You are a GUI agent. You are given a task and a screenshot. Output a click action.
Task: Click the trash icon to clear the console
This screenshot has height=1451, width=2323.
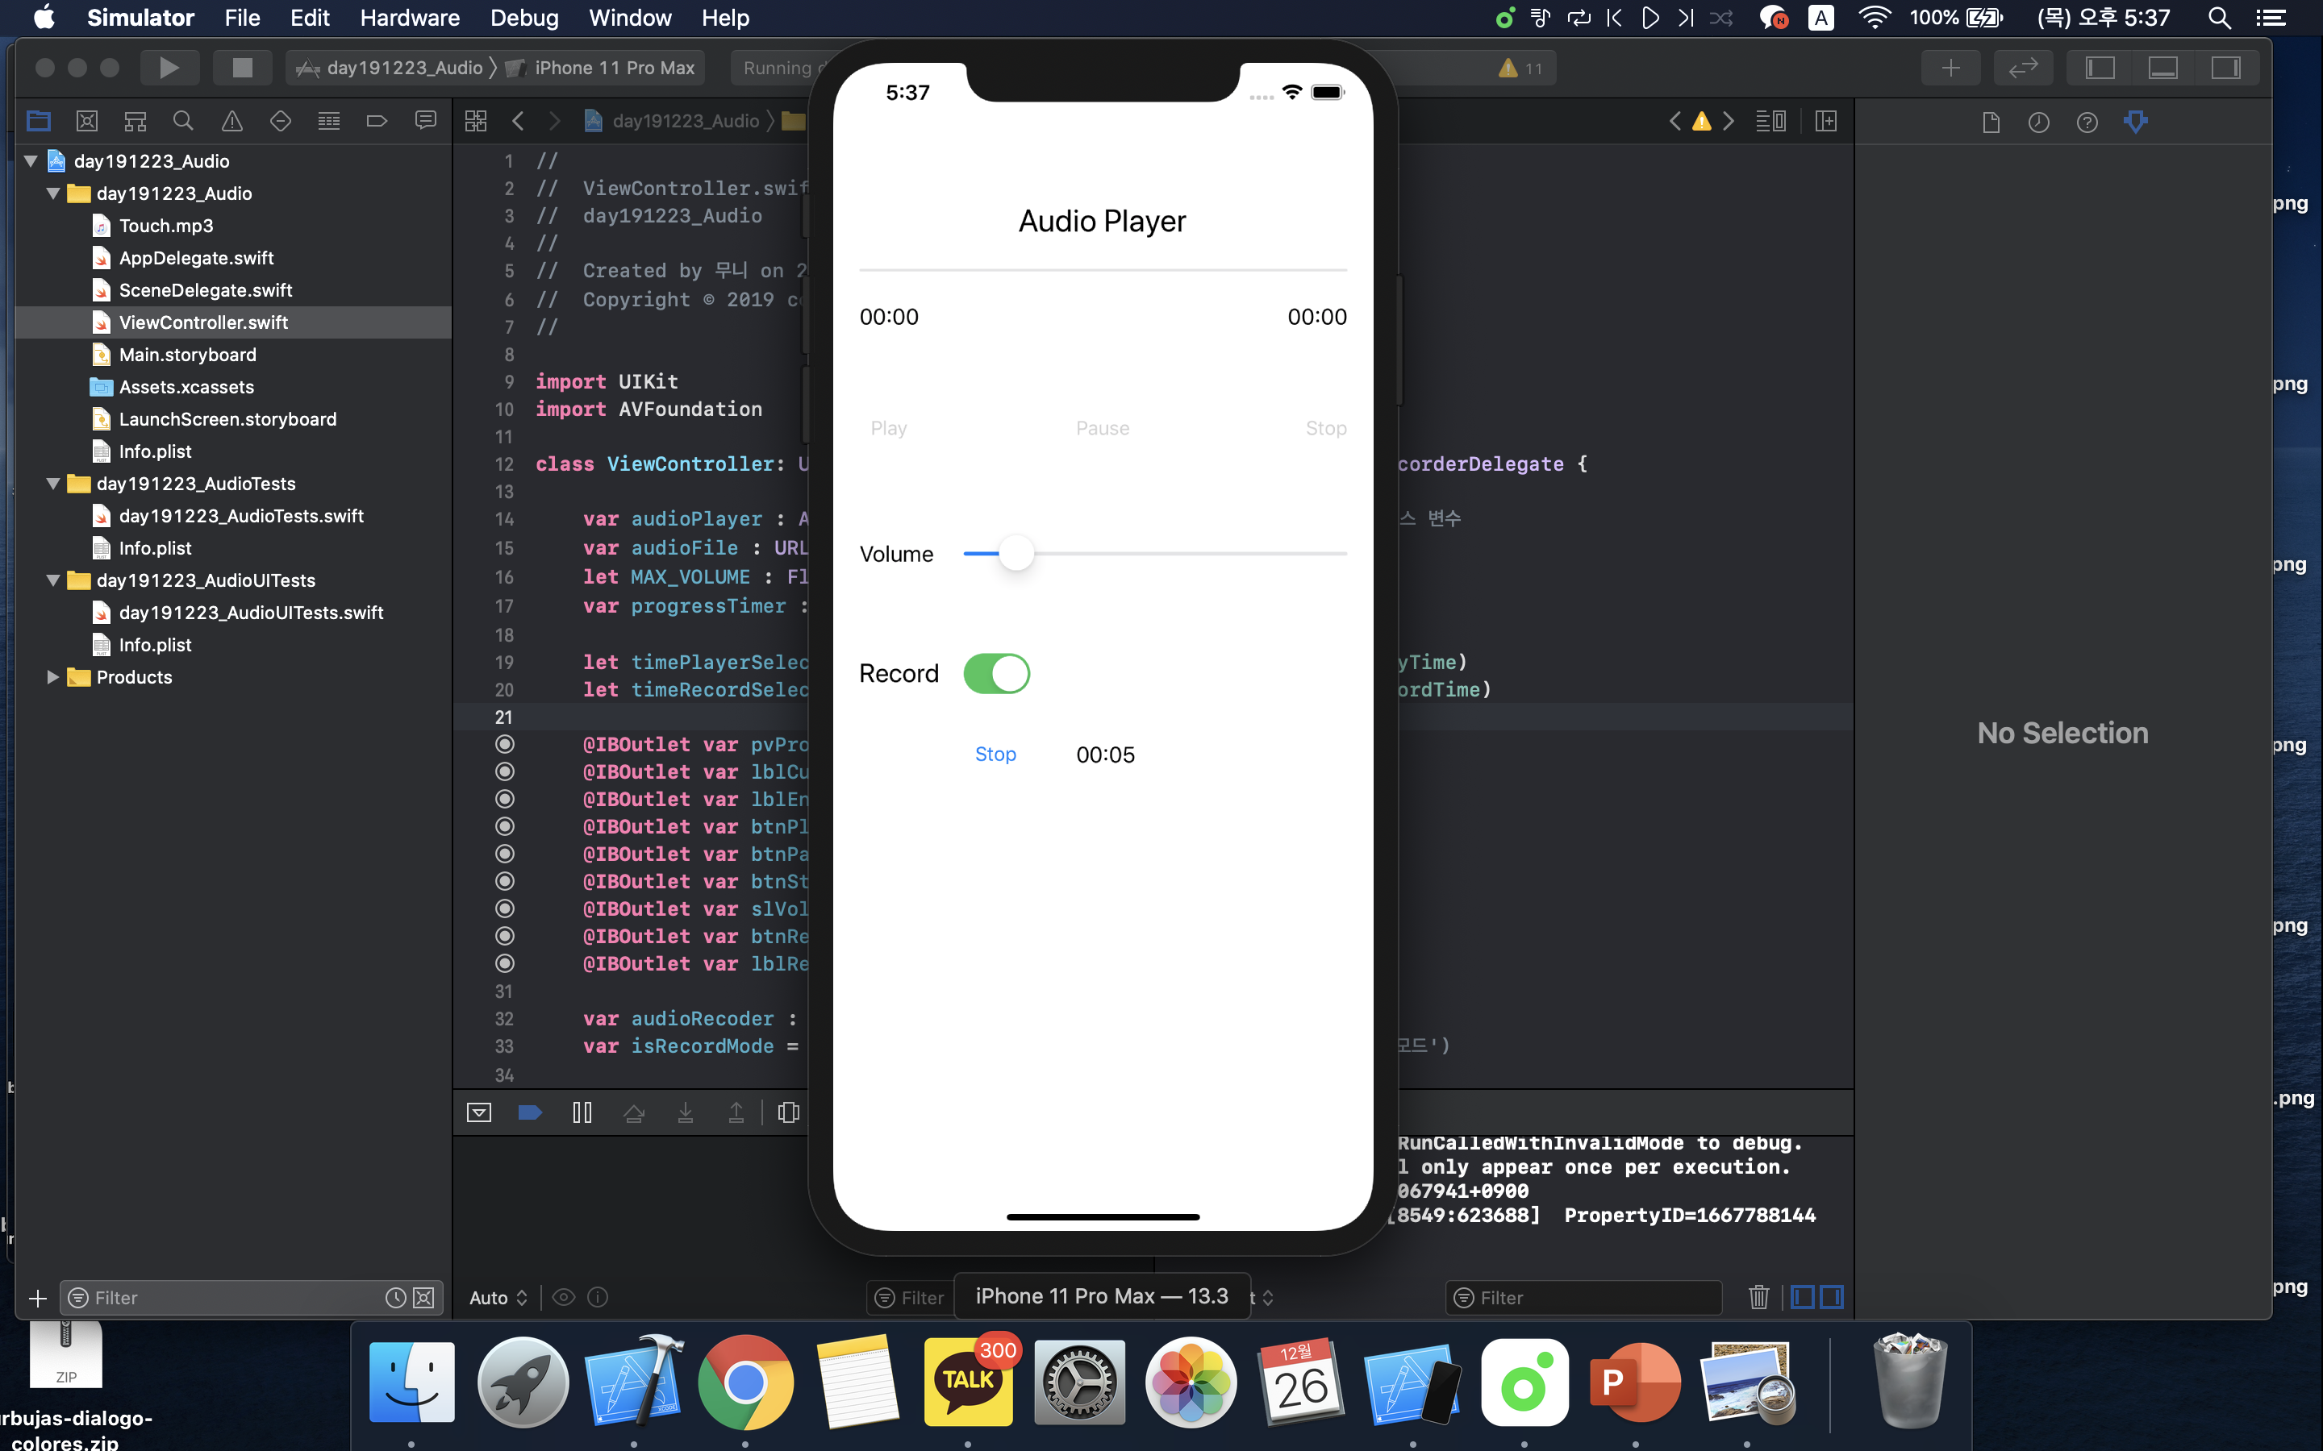point(1758,1298)
